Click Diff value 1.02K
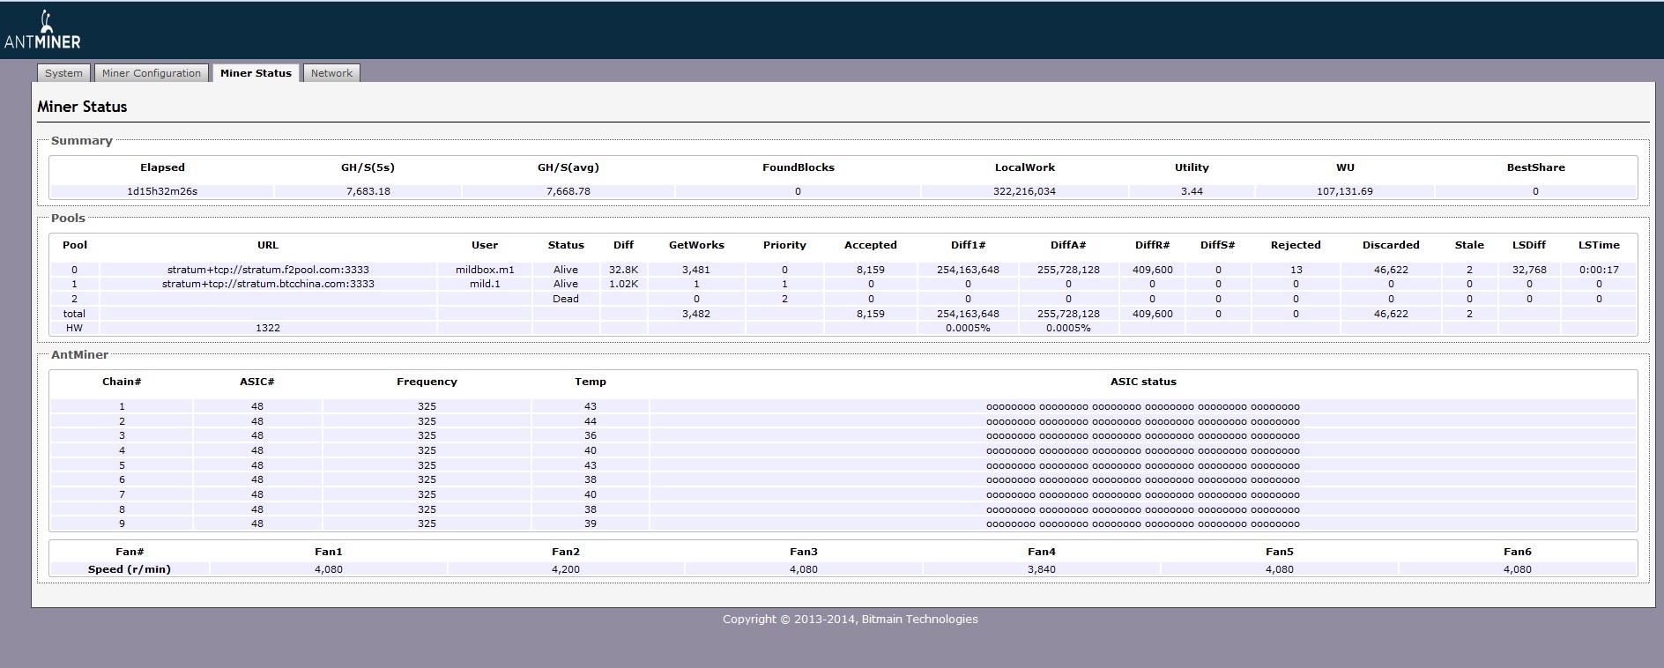Viewport: 1664px width, 668px height. [x=623, y=284]
